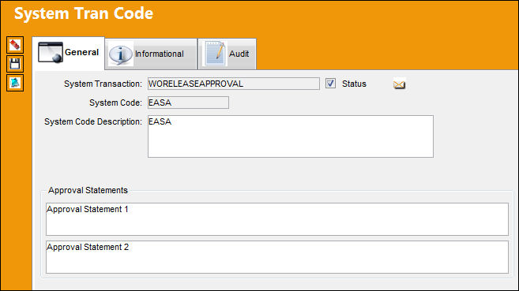The image size is (519, 291).
Task: Click the System Code Description label
Action: tap(93, 122)
